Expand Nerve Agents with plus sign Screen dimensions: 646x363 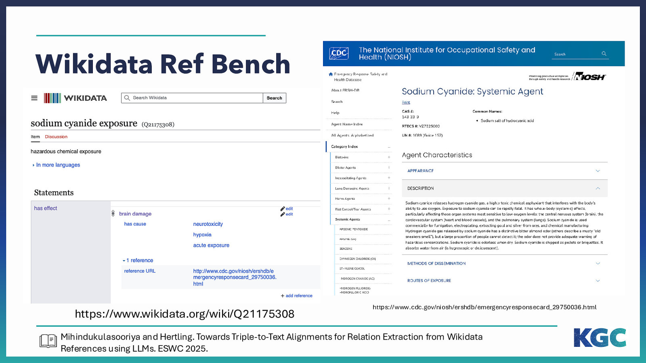[x=389, y=198]
